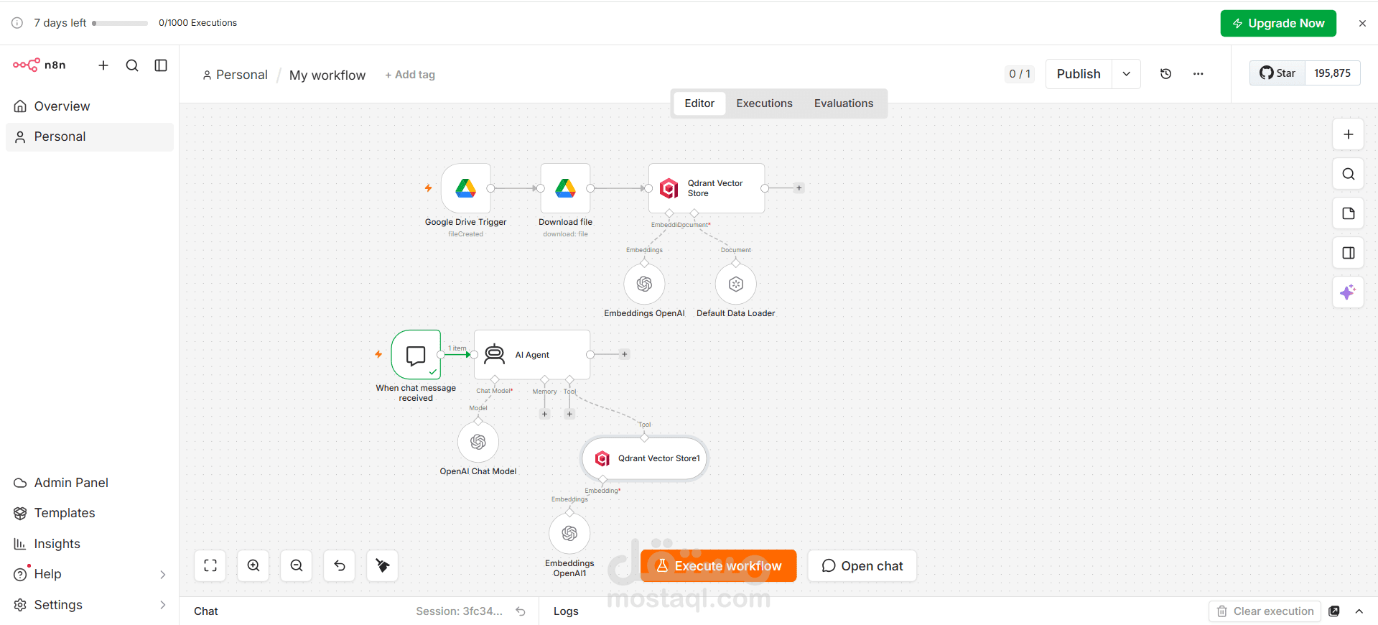Image resolution: width=1378 pixels, height=625 pixels.
Task: Open the three-dots workflow options menu
Action: coord(1198,74)
